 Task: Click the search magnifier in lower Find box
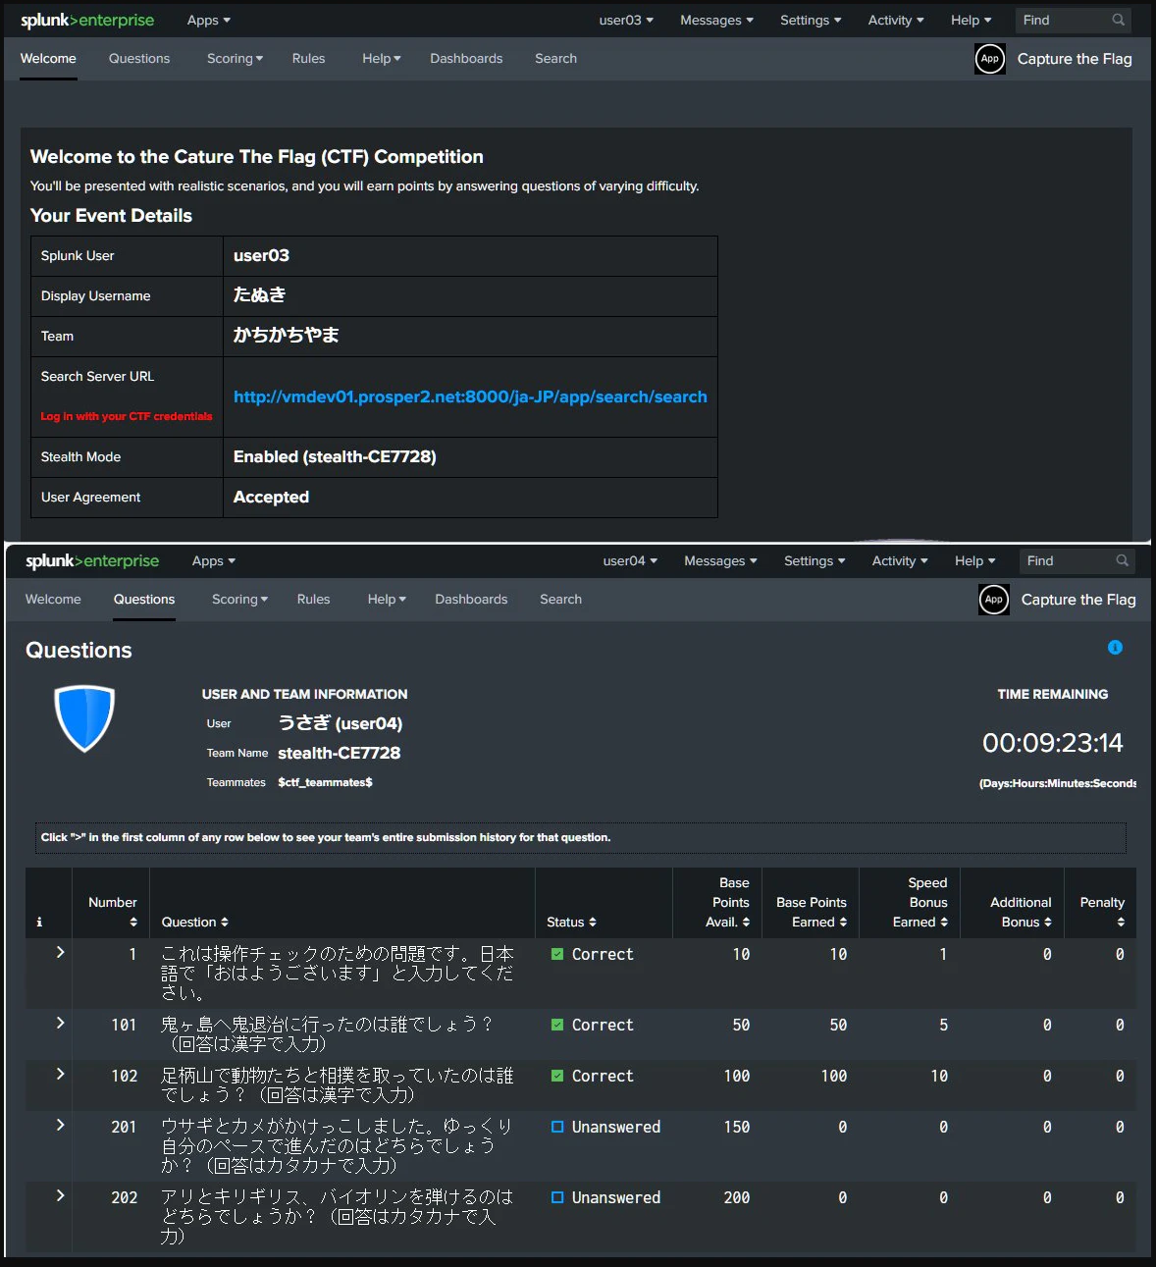(1122, 560)
